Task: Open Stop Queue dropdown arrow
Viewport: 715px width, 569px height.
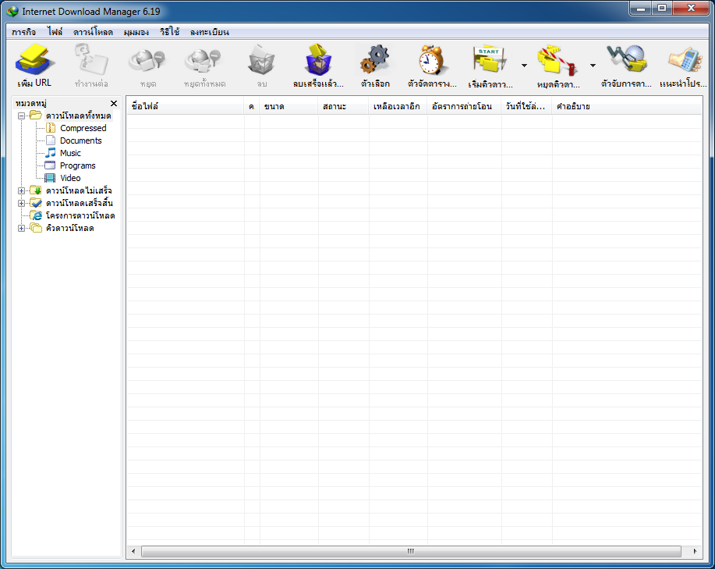Action: 593,66
